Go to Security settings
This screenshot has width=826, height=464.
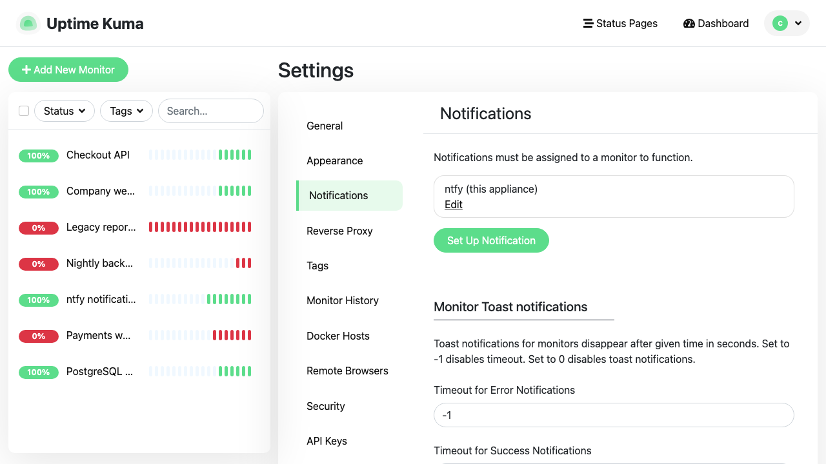click(x=349, y=406)
